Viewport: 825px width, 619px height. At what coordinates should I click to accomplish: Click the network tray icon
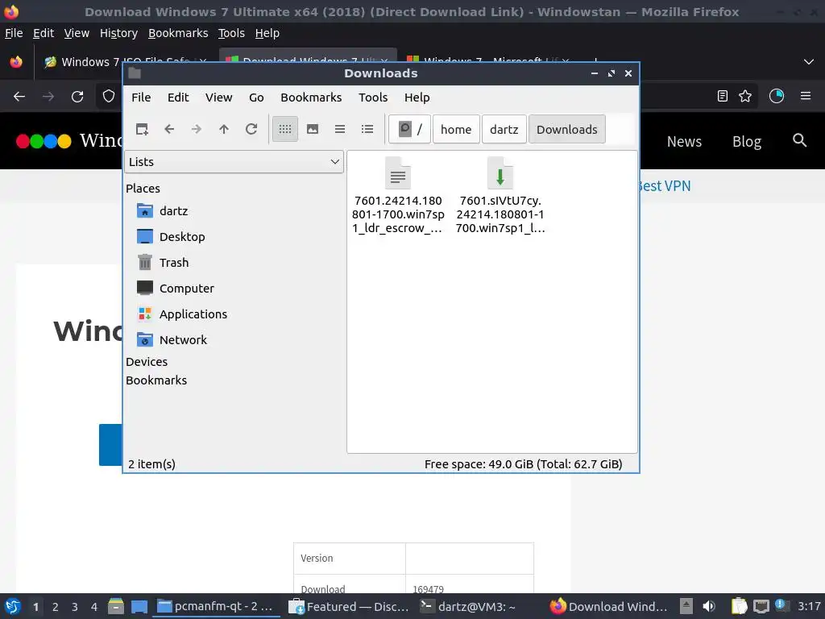(761, 606)
